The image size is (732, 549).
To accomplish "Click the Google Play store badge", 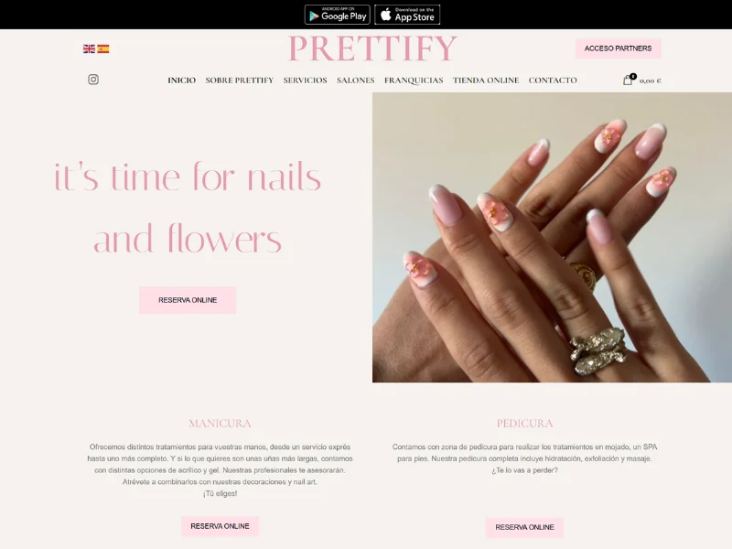I will click(337, 15).
